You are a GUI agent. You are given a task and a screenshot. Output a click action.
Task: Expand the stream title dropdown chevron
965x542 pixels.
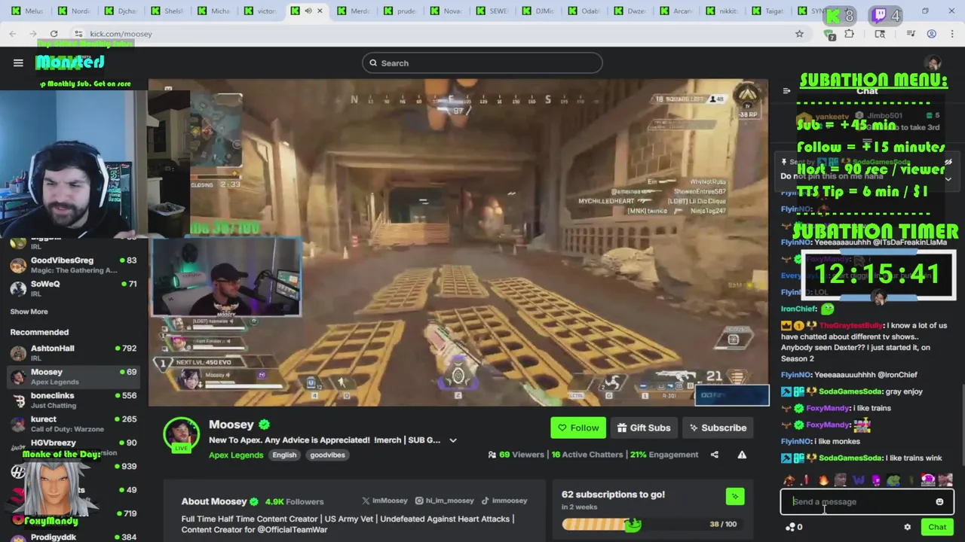coord(453,440)
